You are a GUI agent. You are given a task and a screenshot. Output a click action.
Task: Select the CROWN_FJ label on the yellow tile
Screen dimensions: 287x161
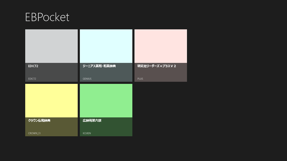coord(34,133)
